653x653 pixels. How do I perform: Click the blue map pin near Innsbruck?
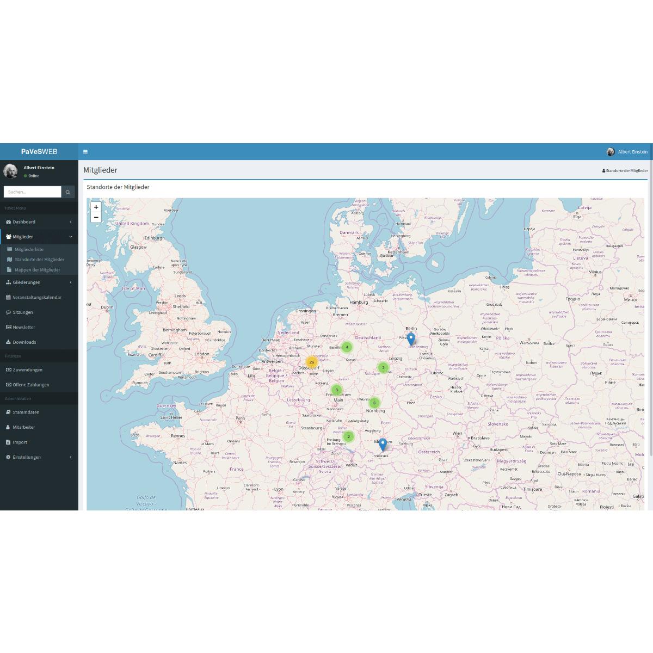pos(383,445)
